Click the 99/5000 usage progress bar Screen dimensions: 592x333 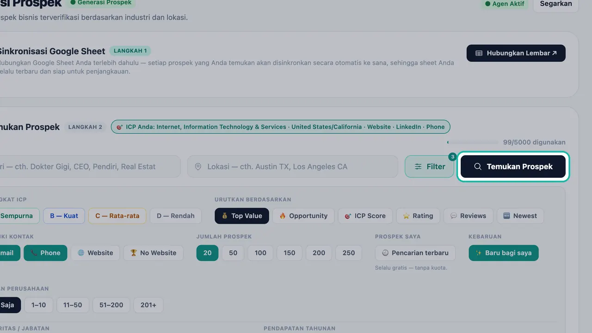coord(473,142)
